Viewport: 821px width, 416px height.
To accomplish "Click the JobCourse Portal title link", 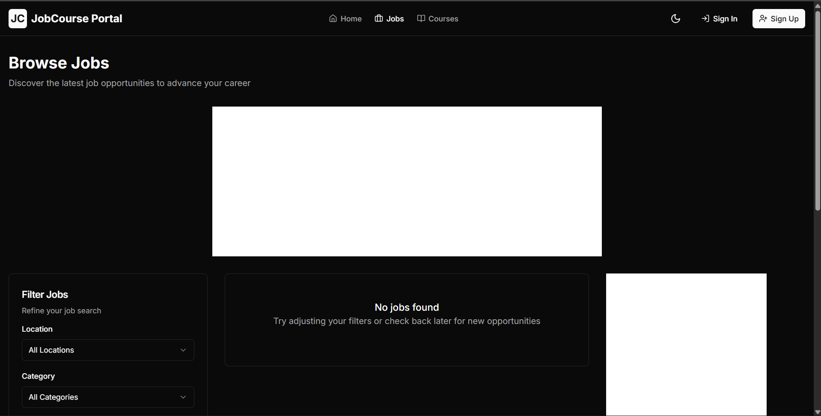I will 77,18.
